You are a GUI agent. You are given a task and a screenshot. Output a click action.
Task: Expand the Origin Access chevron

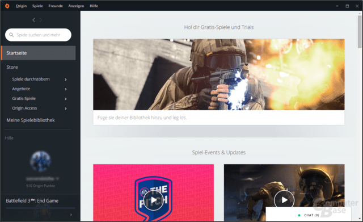pyautogui.click(x=66, y=108)
